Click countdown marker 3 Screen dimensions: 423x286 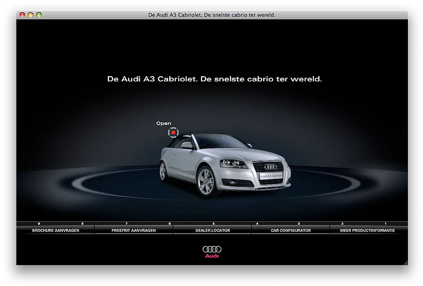[298, 223]
